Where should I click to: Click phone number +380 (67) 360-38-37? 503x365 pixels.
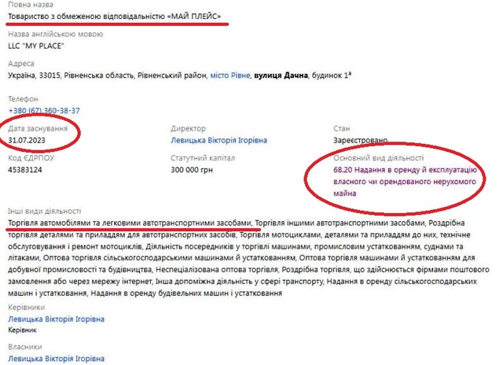click(x=43, y=111)
